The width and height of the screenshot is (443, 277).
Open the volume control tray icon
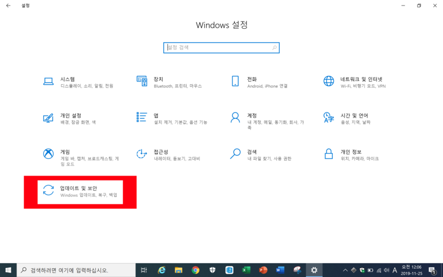387,270
